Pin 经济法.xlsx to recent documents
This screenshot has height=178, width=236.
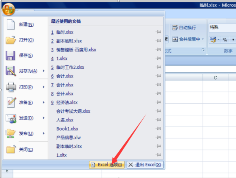click(158, 102)
